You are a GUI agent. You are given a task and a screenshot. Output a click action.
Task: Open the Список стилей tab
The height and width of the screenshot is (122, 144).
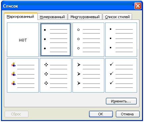point(117,17)
